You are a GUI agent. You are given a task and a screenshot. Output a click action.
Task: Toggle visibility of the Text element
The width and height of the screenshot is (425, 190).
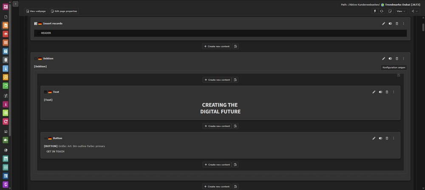[x=380, y=92]
